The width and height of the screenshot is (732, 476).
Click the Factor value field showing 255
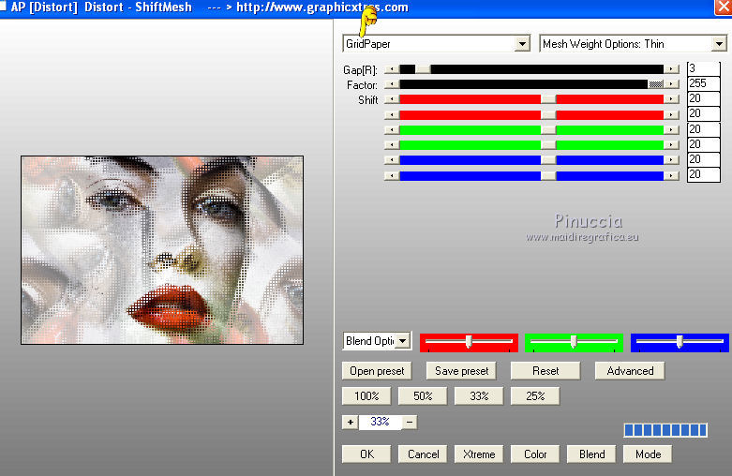tap(704, 83)
